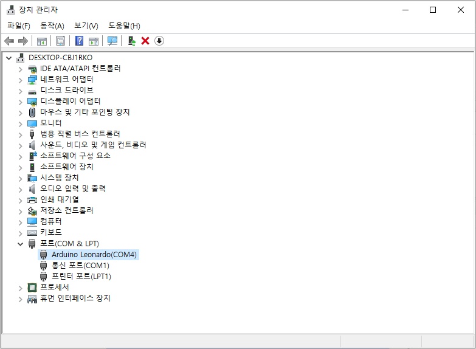Expand the 휴먼 인터페이스 장치 node
This screenshot has width=476, height=349.
tap(20, 299)
